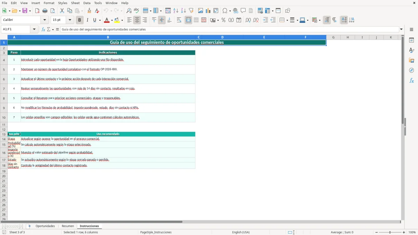Toggle Underline formatting
Image resolution: width=418 pixels, height=235 pixels.
94,20
